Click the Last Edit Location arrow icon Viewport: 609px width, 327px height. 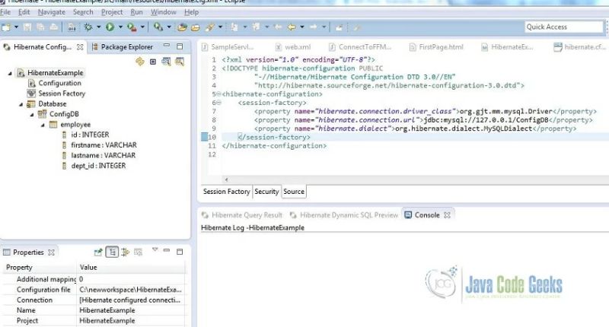tap(278, 27)
